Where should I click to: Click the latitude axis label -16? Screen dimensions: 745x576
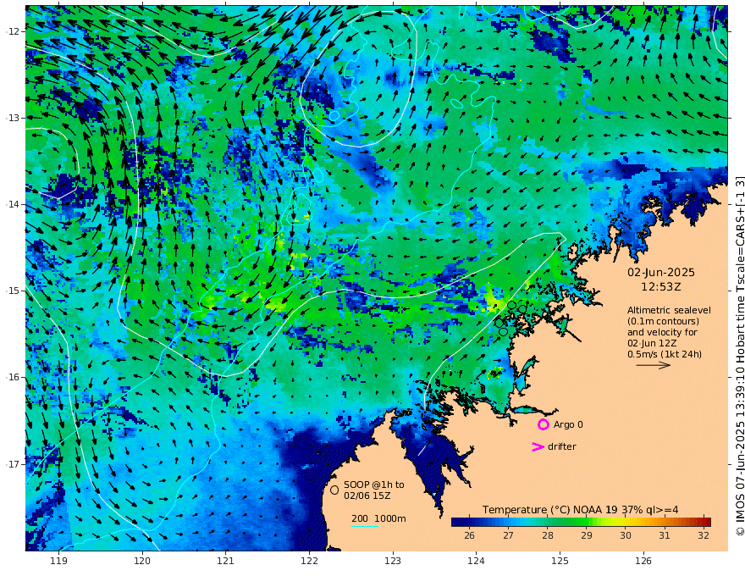coord(12,377)
